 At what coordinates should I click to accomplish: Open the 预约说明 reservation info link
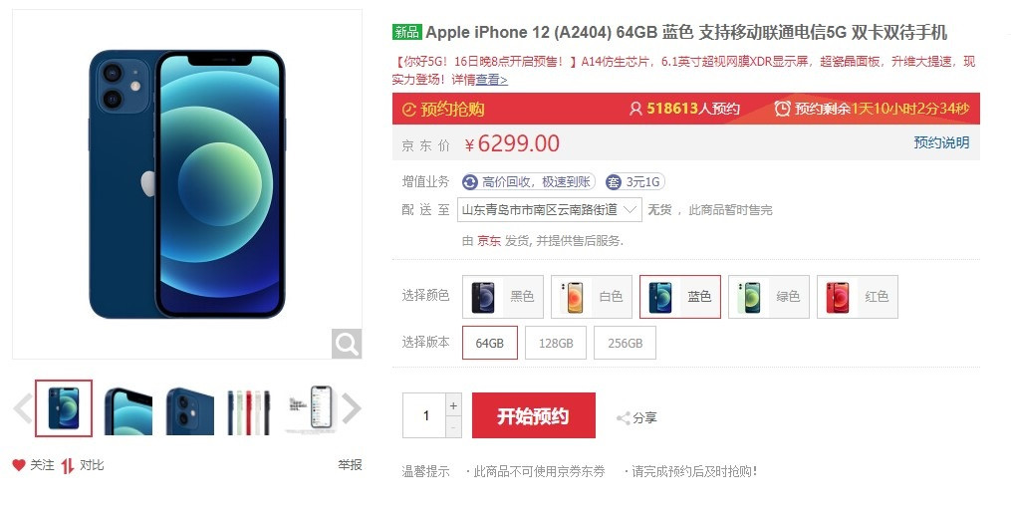tap(940, 142)
